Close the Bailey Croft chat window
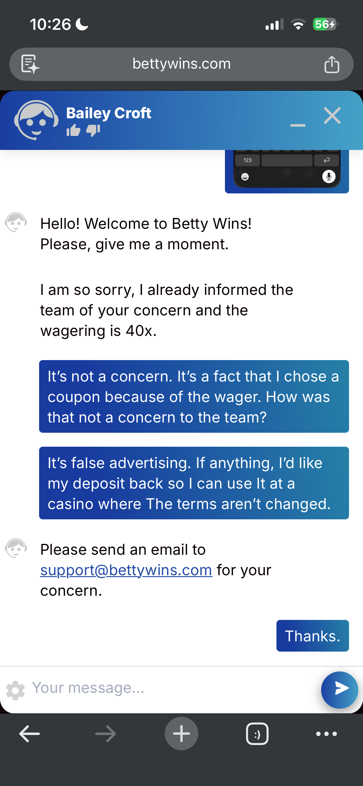Image resolution: width=363 pixels, height=786 pixels. pos(332,115)
